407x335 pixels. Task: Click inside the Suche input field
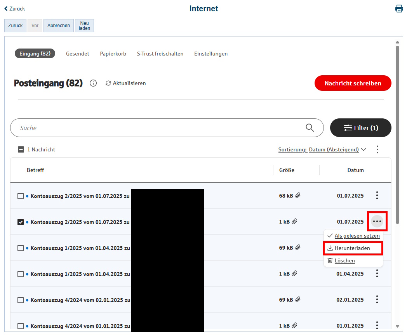pos(117,127)
